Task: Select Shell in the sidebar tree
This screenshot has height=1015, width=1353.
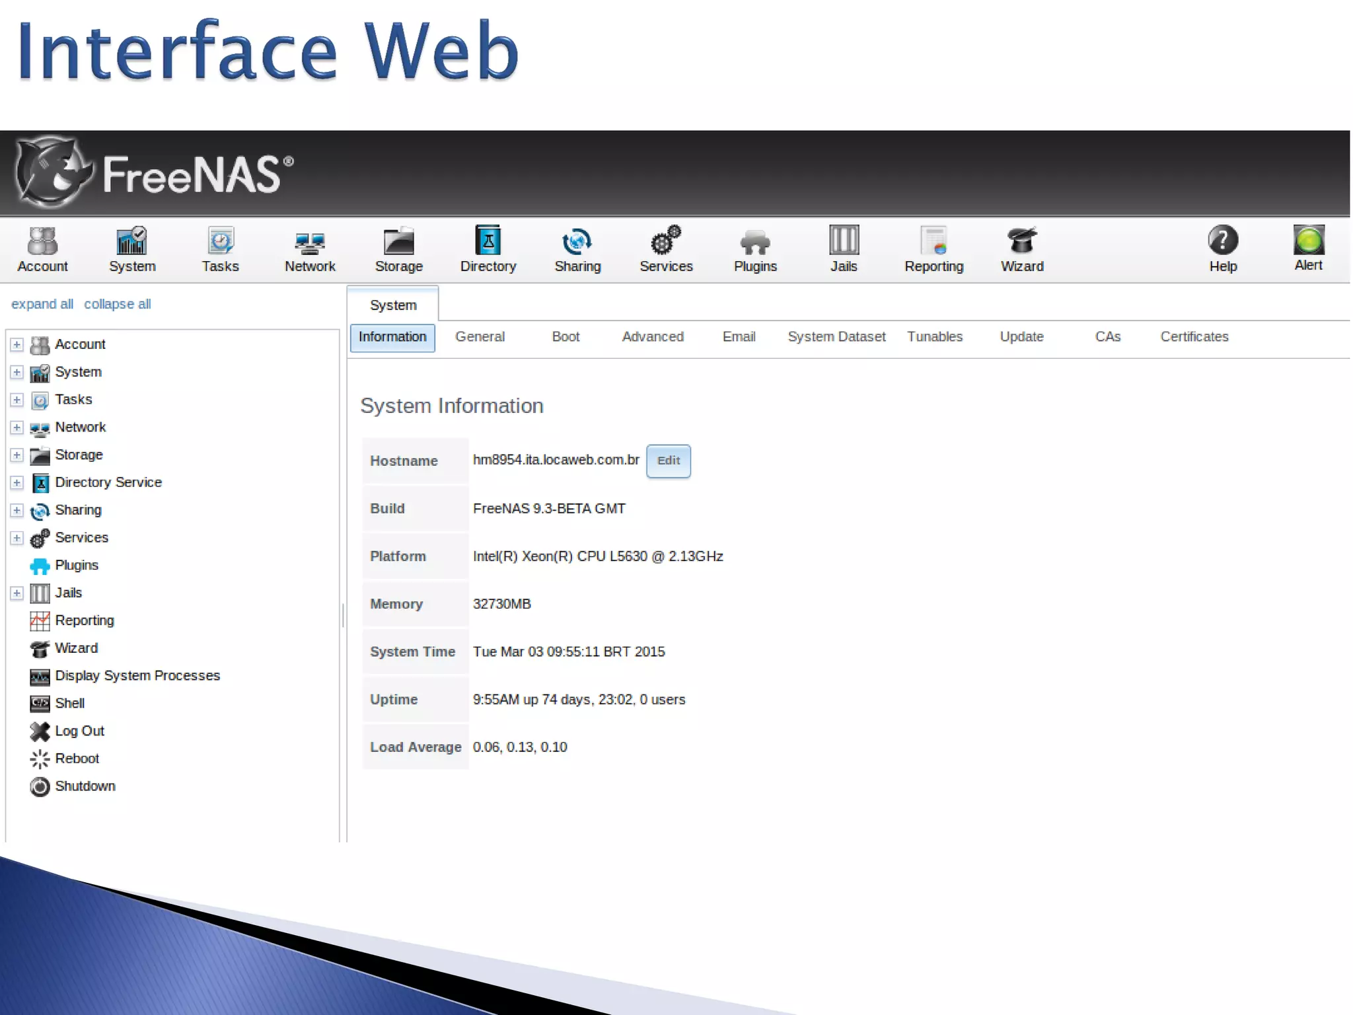Action: point(69,703)
